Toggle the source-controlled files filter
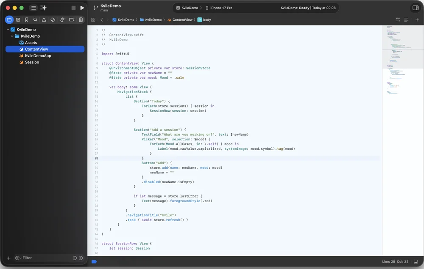 (81, 258)
